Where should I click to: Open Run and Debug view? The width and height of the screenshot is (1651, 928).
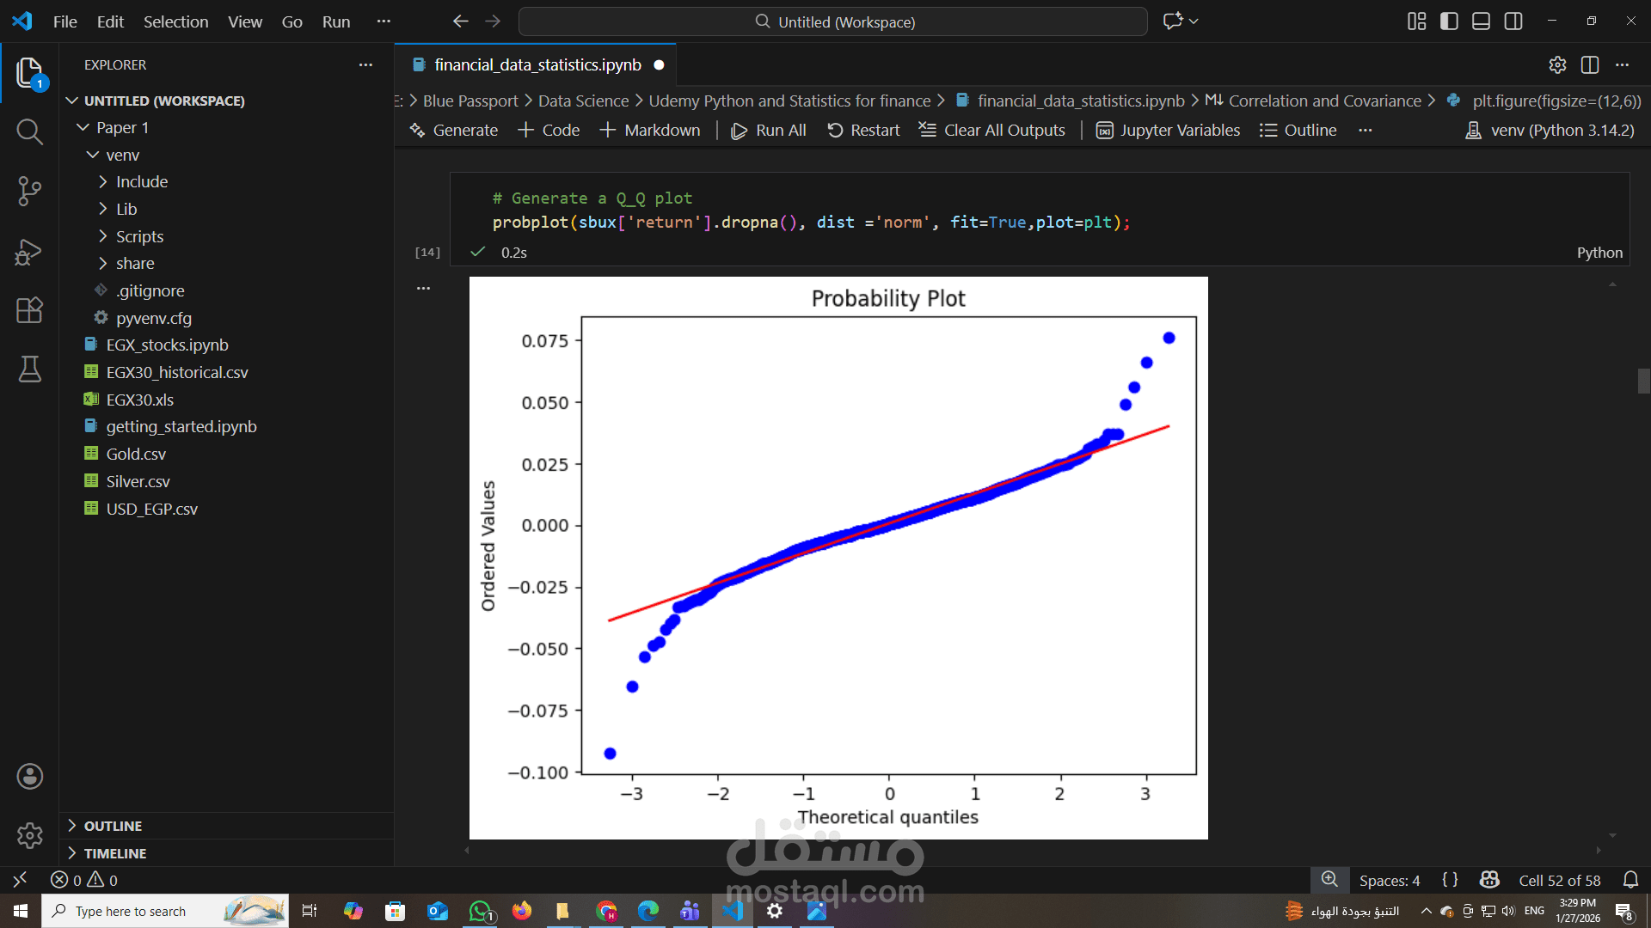coord(29,251)
